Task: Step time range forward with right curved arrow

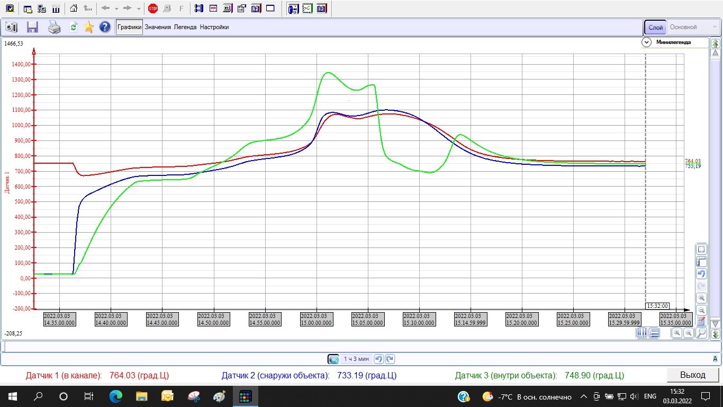Action: pyautogui.click(x=390, y=359)
